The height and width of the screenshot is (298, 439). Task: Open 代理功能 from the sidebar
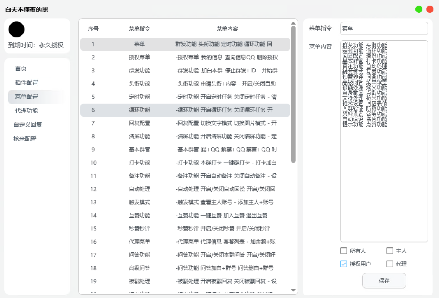coord(27,111)
